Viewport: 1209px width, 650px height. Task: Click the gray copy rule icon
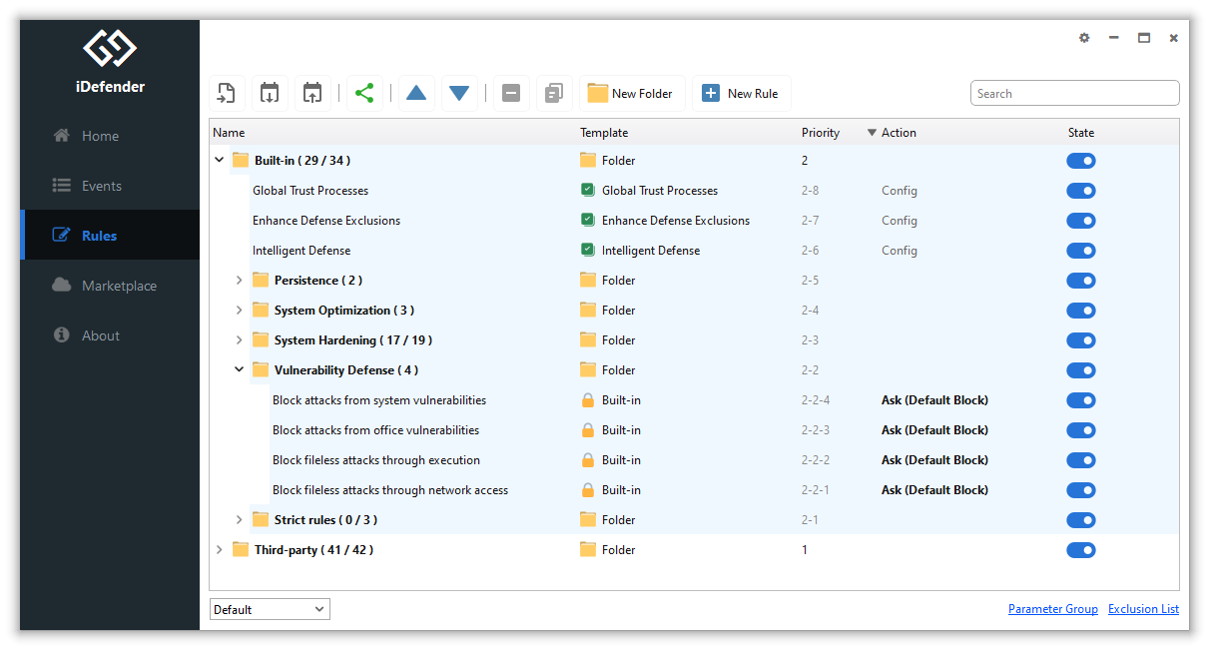pyautogui.click(x=554, y=94)
